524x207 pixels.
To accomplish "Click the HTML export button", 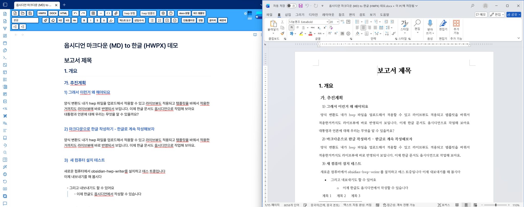I will [x=64, y=13].
